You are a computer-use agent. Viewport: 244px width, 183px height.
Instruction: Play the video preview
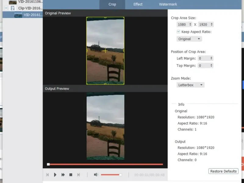[55, 175]
